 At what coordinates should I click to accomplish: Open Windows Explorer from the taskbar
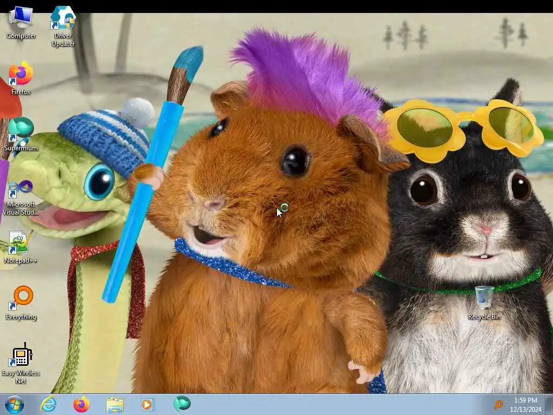(115, 405)
